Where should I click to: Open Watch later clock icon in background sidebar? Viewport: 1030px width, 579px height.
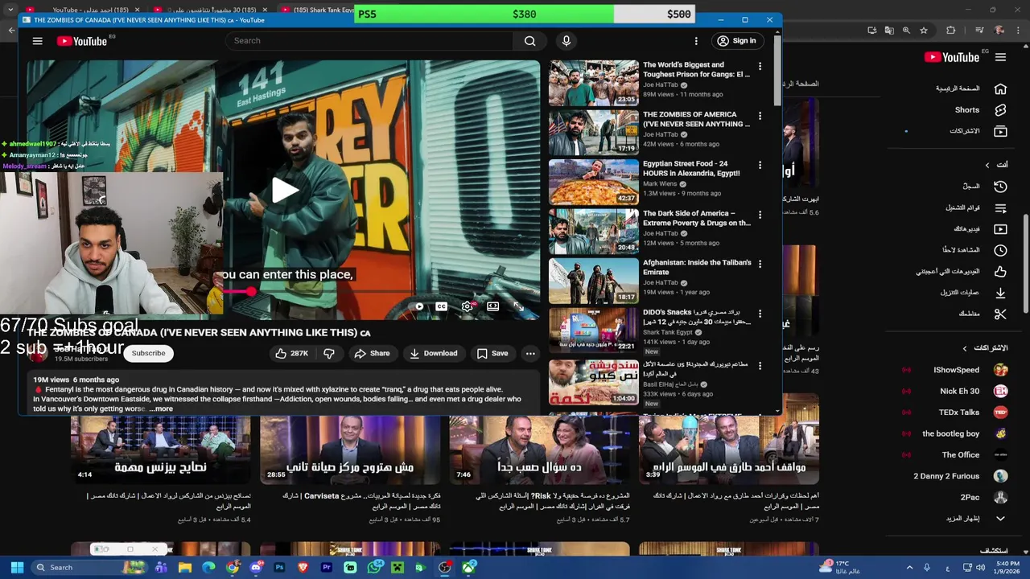pos(1000,250)
